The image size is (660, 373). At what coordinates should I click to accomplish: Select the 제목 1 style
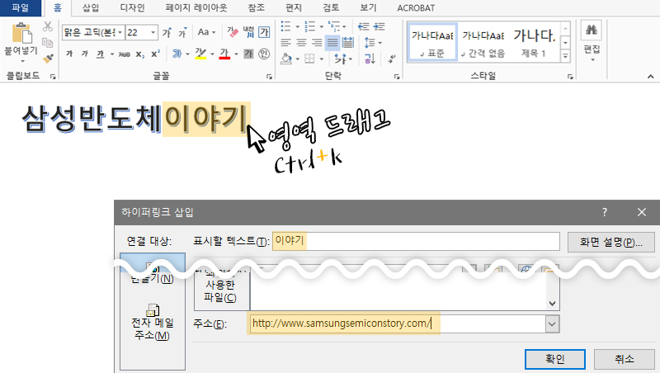(534, 42)
